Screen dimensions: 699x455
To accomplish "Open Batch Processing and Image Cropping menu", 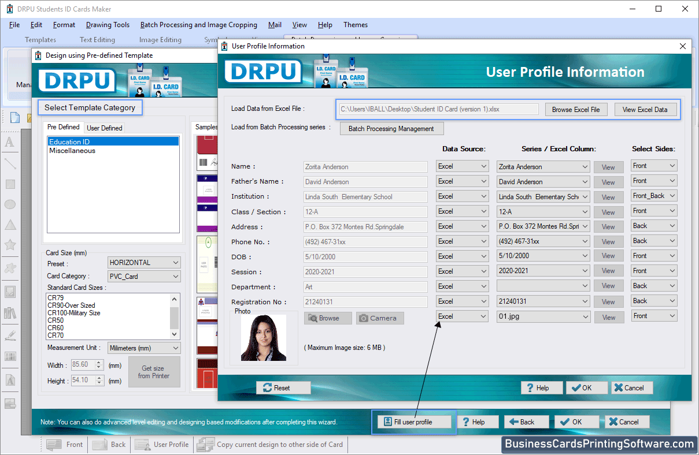I will (199, 25).
